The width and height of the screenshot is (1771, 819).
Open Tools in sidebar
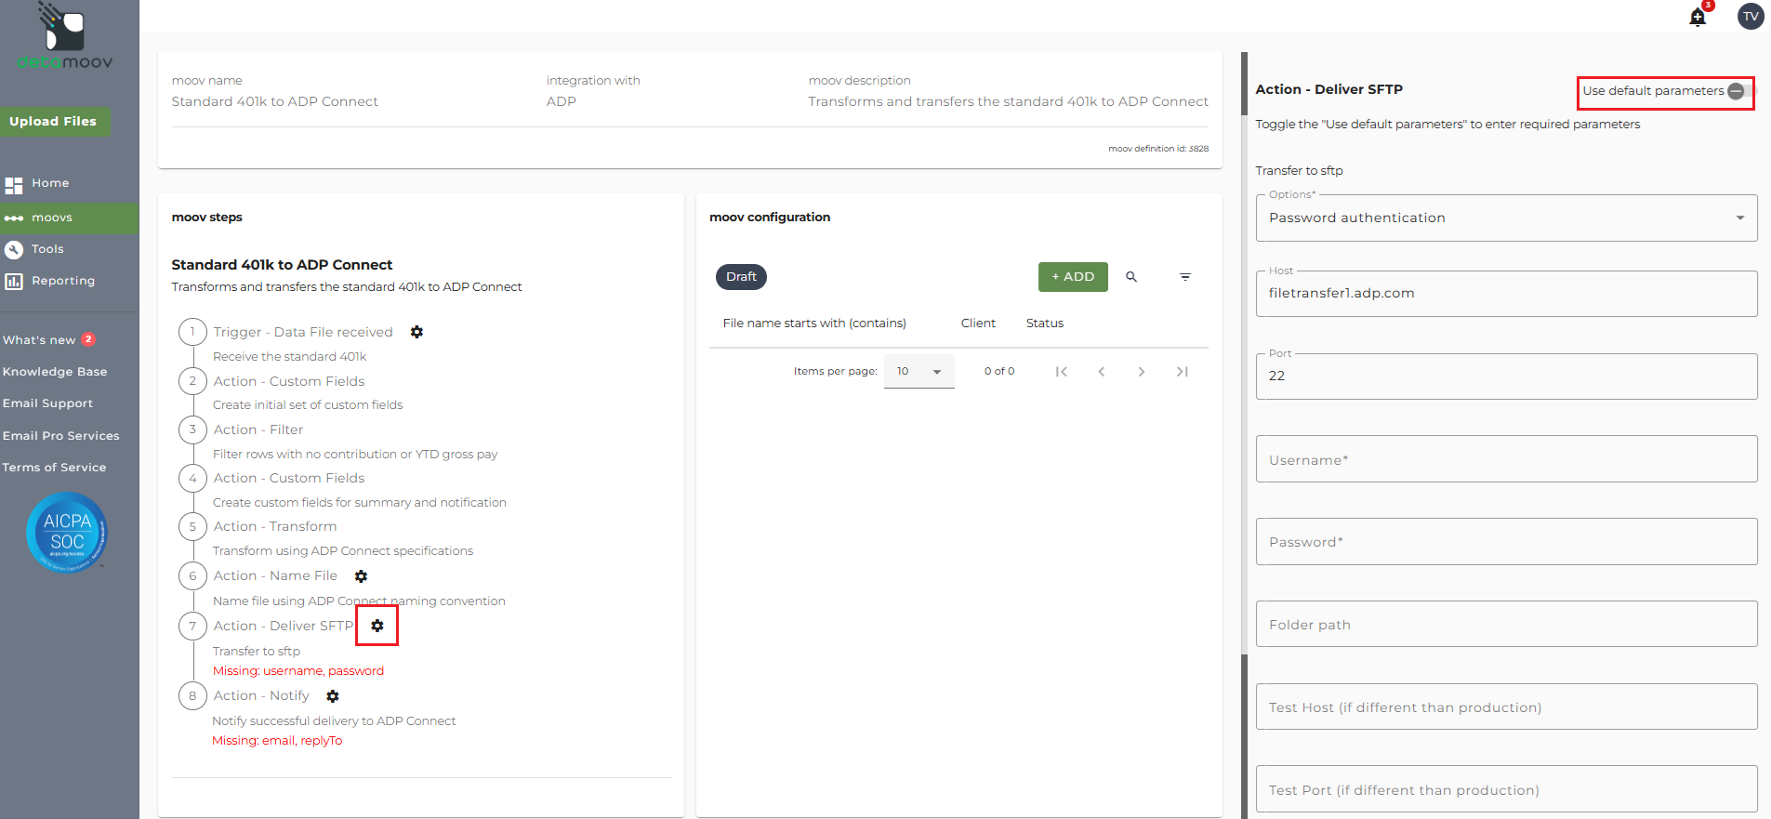coord(47,249)
